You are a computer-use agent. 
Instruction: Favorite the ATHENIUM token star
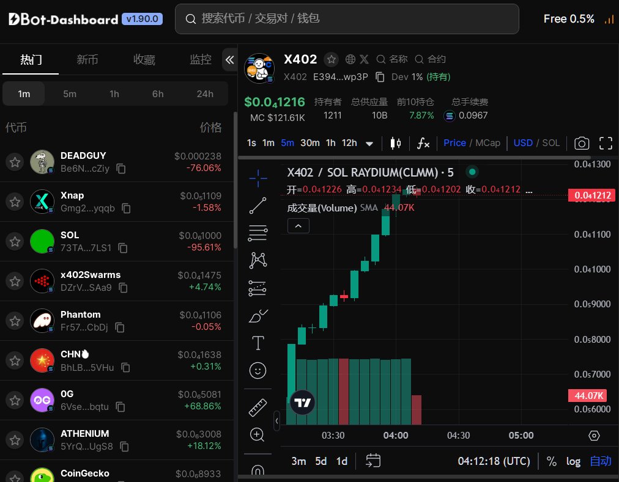click(x=15, y=440)
